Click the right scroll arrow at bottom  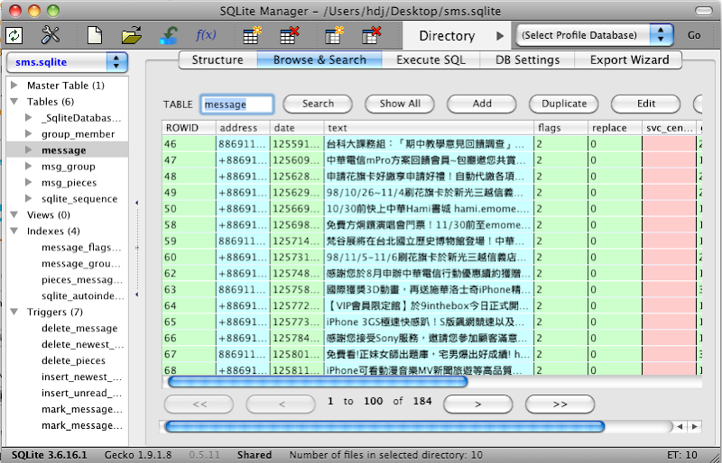[695, 427]
